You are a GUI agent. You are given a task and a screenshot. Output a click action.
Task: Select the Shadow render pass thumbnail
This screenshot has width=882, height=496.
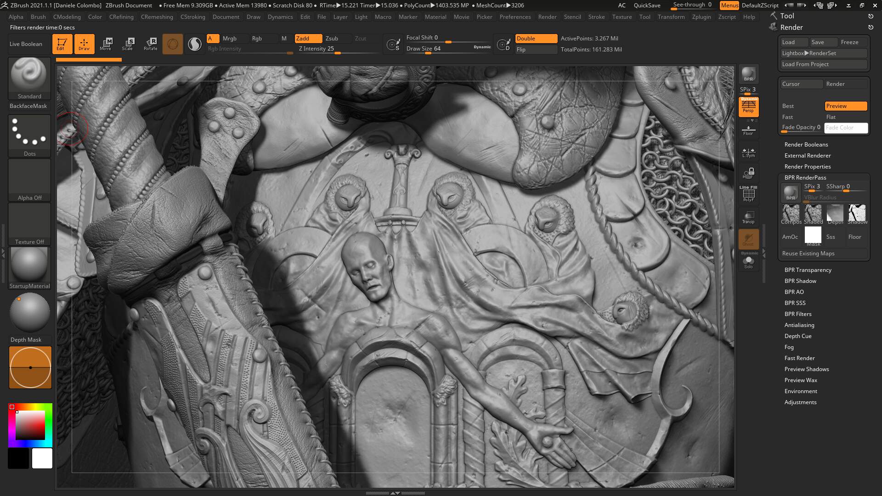click(857, 214)
